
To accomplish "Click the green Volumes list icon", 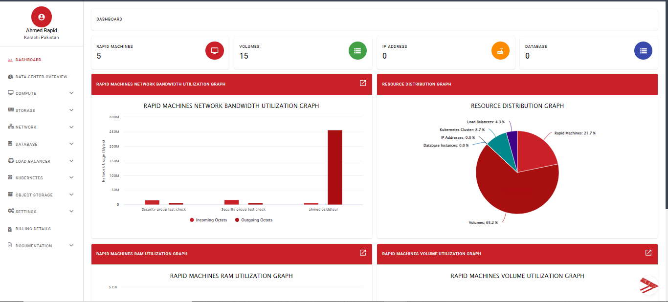I will (357, 50).
